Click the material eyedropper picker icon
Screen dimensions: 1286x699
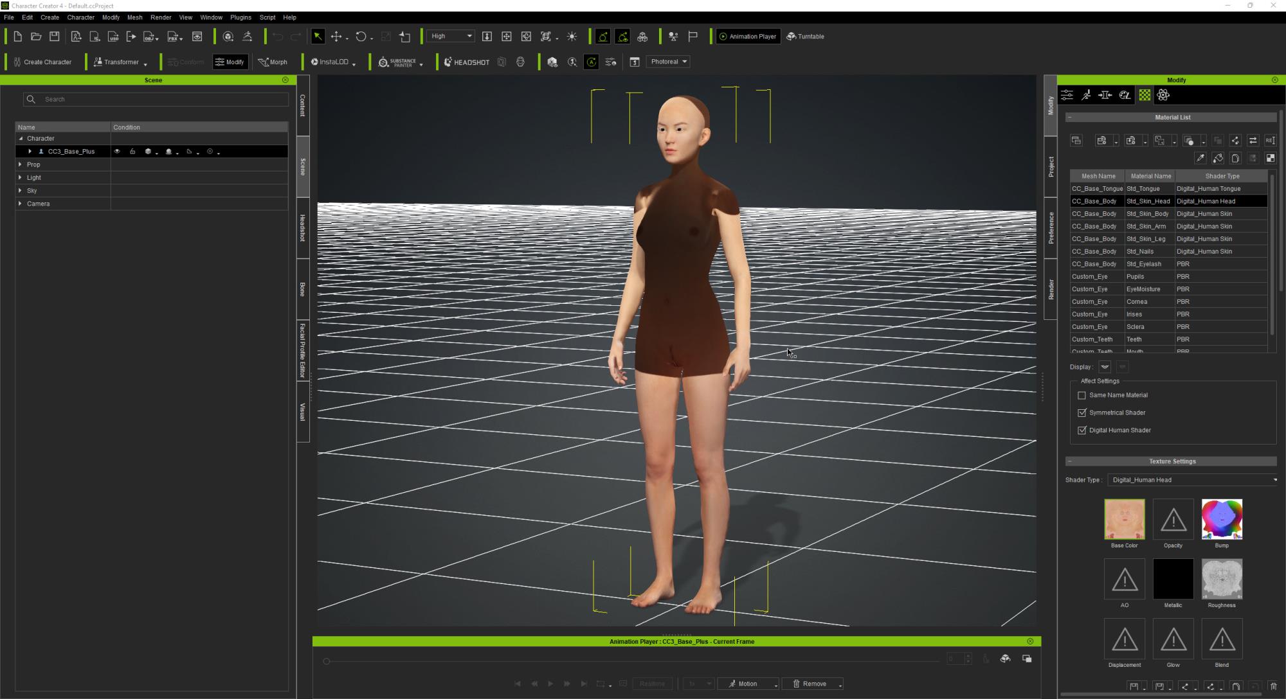click(x=1200, y=158)
